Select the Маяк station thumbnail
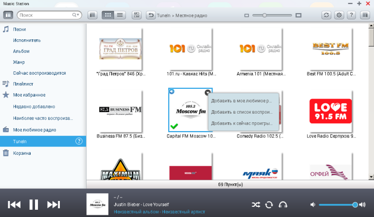Image resolution: width=374 pixels, height=217 pixels. click(x=261, y=166)
